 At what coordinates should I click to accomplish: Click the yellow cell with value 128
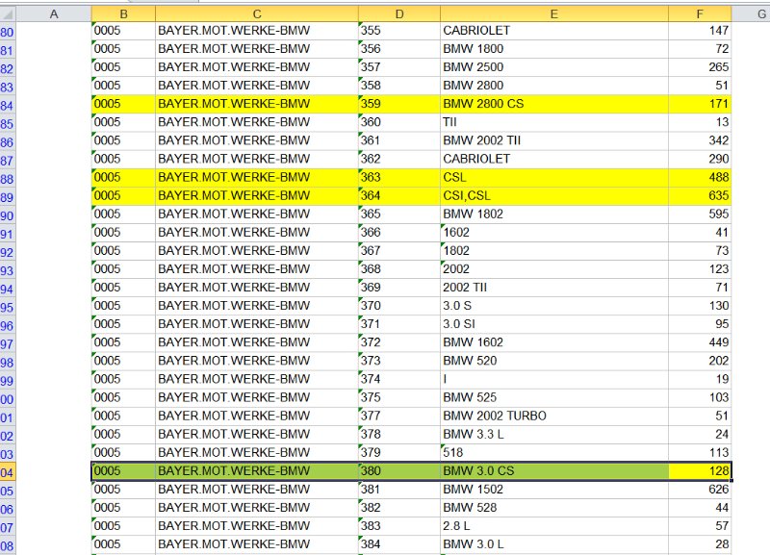coord(700,471)
